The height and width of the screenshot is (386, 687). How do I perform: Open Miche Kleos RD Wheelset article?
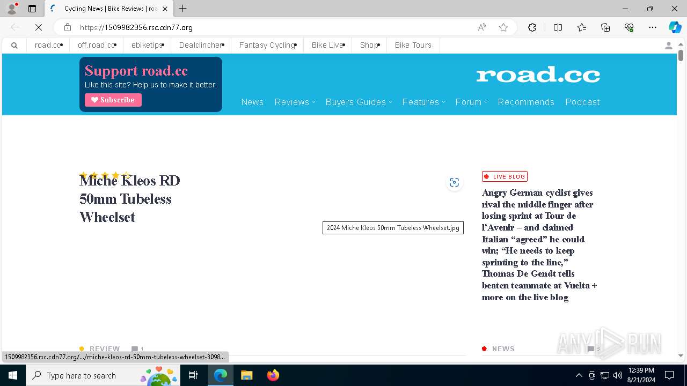[x=130, y=199]
